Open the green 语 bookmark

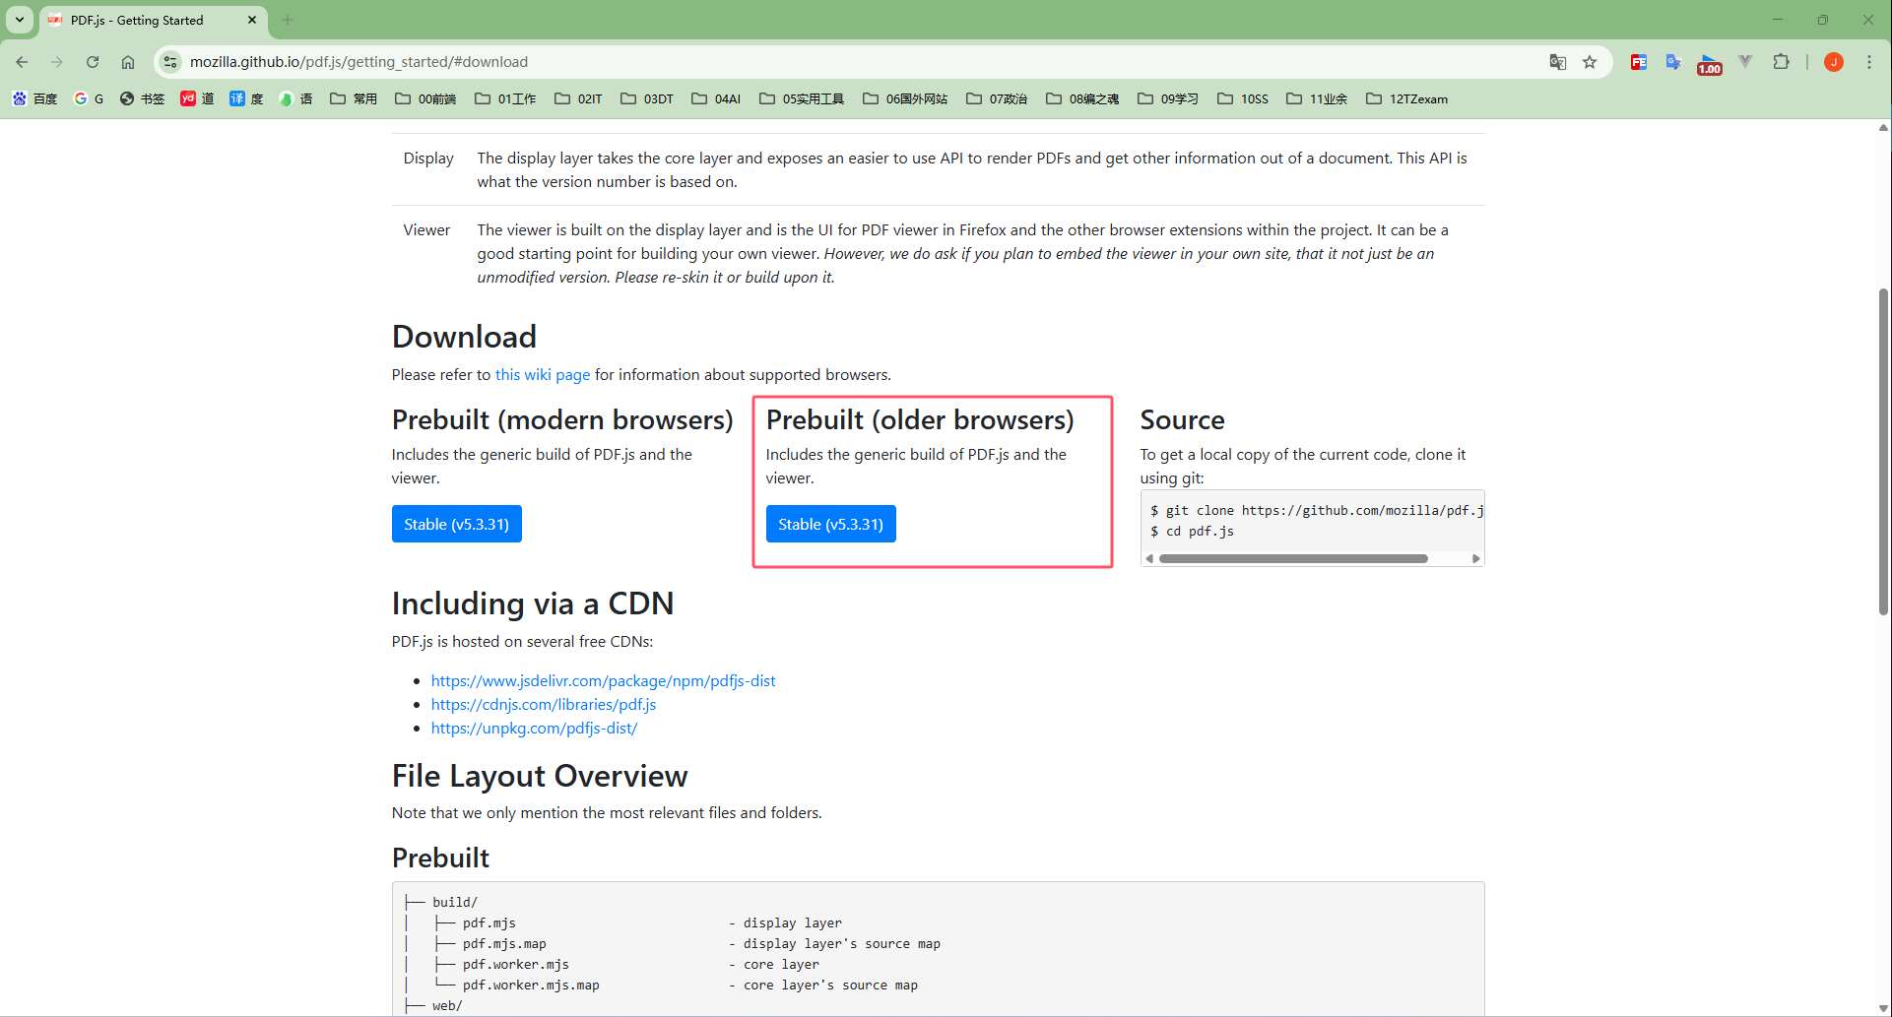(295, 98)
